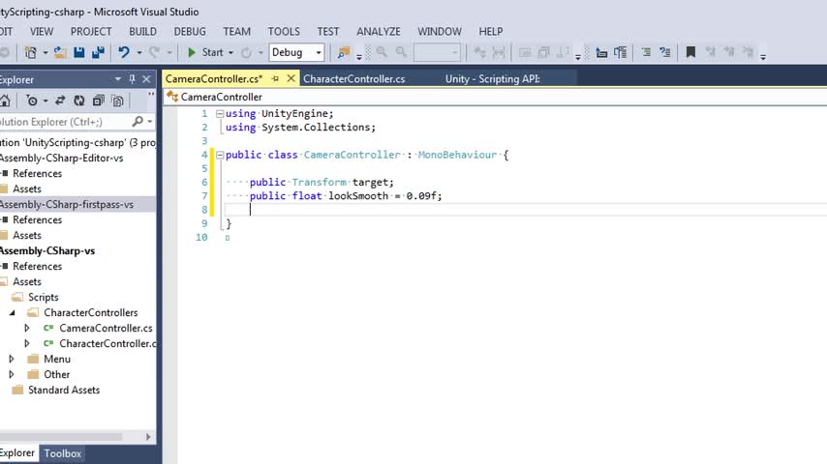Click the New Project toolbar icon
The width and height of the screenshot is (827, 464).
pos(31,52)
